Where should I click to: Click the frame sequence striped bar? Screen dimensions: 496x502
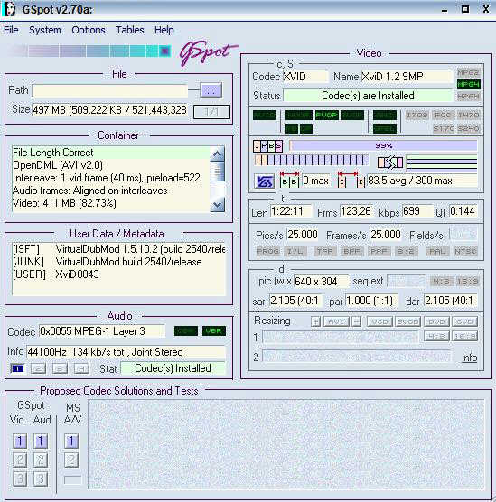[311, 160]
